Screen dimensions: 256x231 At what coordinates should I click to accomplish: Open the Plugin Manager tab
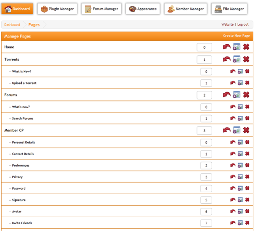[x=57, y=9]
